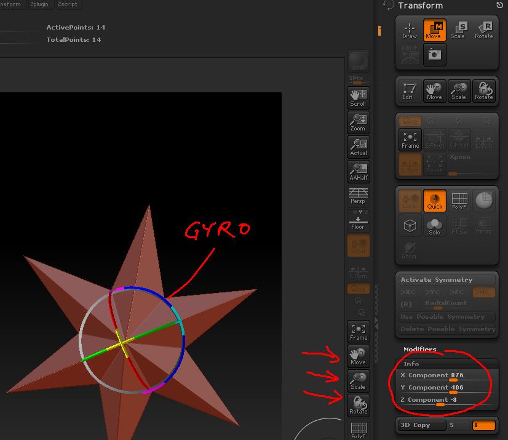Toggle Pt Sel in Transform palette
The image size is (508, 440).
[x=459, y=226]
